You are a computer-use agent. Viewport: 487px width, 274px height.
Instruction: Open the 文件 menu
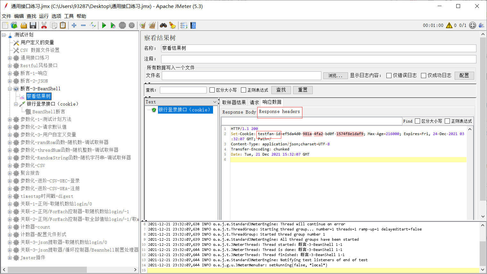click(6, 16)
